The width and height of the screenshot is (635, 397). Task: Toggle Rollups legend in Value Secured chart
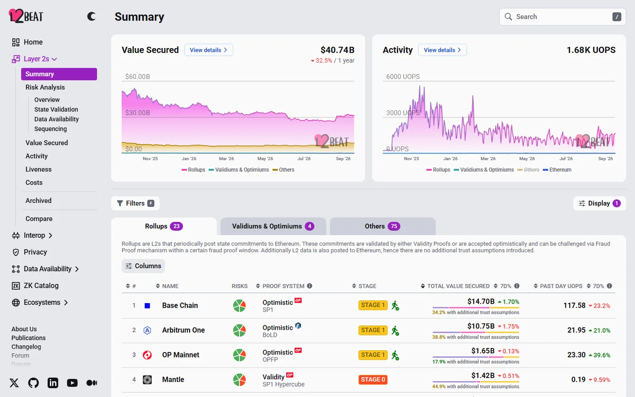click(194, 170)
